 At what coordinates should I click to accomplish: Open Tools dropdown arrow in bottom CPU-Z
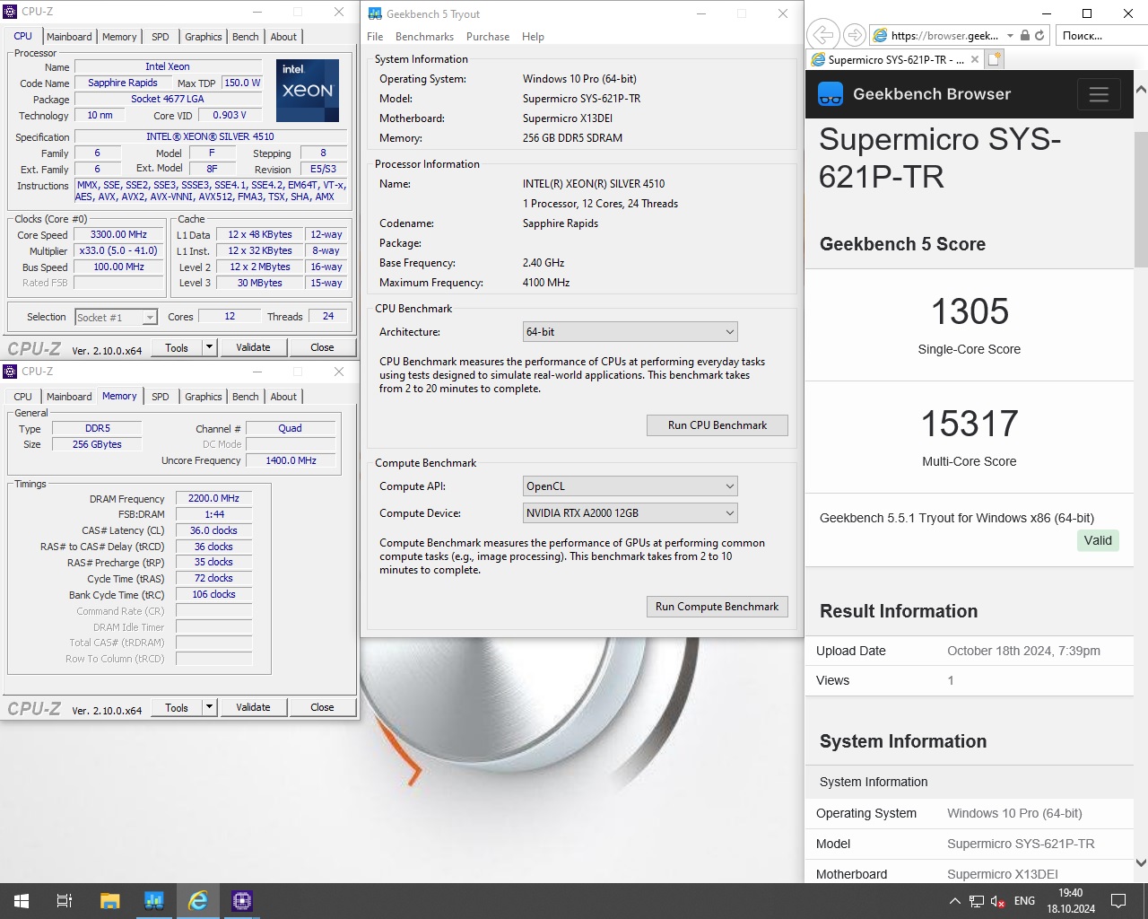[x=209, y=707]
